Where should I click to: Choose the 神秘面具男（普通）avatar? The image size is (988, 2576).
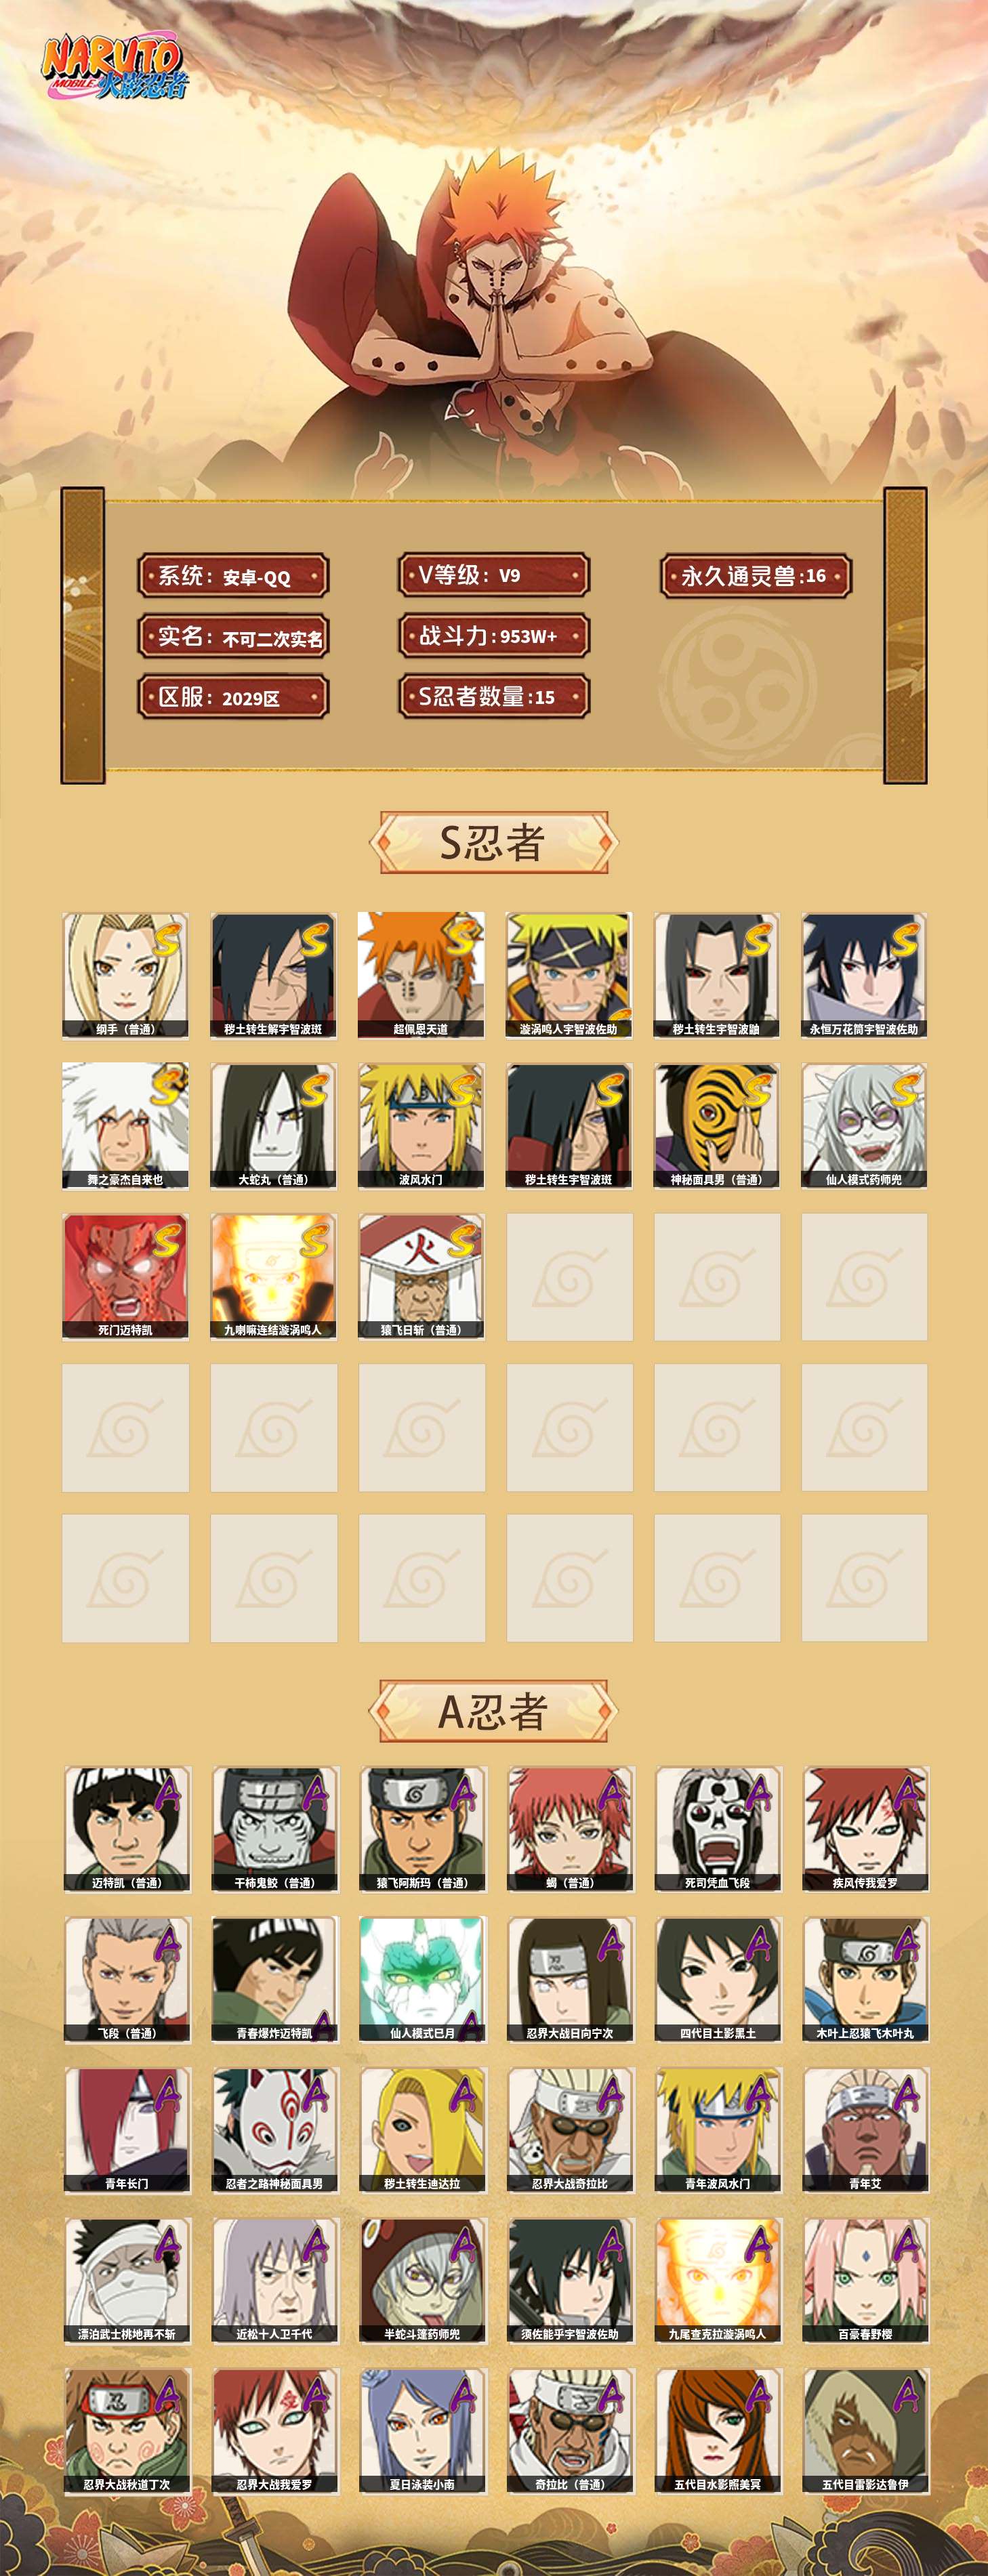point(717,1126)
